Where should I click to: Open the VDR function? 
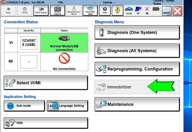point(46,123)
